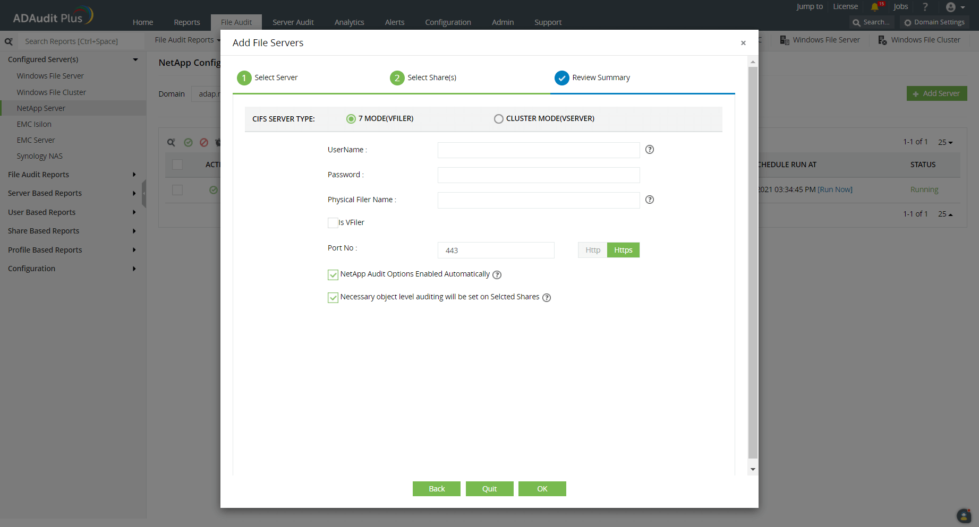The height and width of the screenshot is (527, 979).
Task: Open the Server Audit tab
Action: 293,22
